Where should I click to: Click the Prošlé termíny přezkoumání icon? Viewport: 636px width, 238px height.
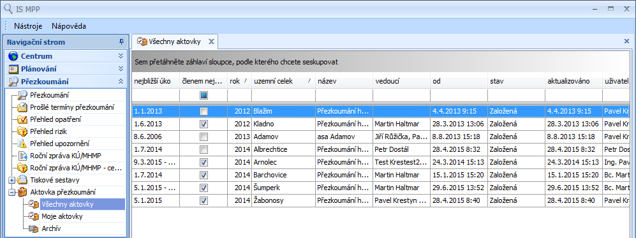tap(22, 107)
